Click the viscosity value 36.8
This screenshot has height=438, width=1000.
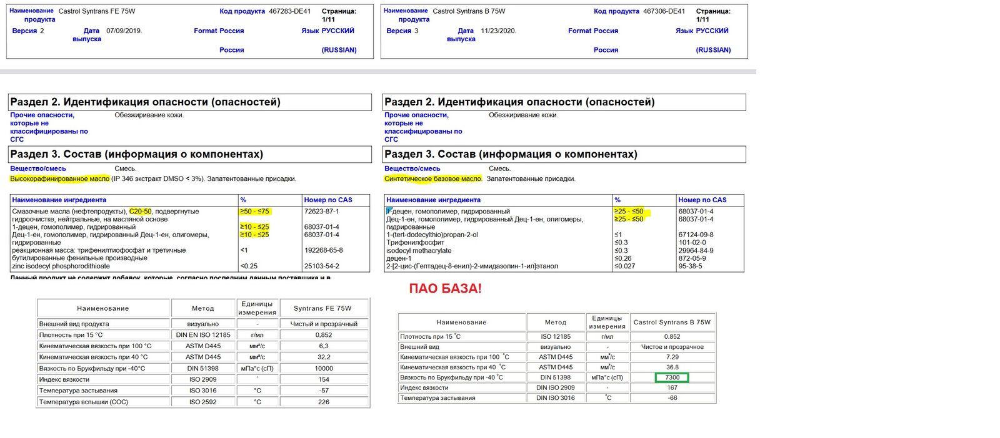(x=672, y=367)
